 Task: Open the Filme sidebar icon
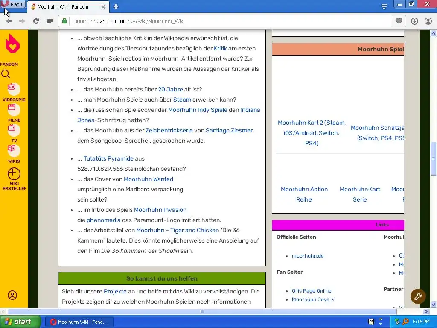tap(14, 110)
